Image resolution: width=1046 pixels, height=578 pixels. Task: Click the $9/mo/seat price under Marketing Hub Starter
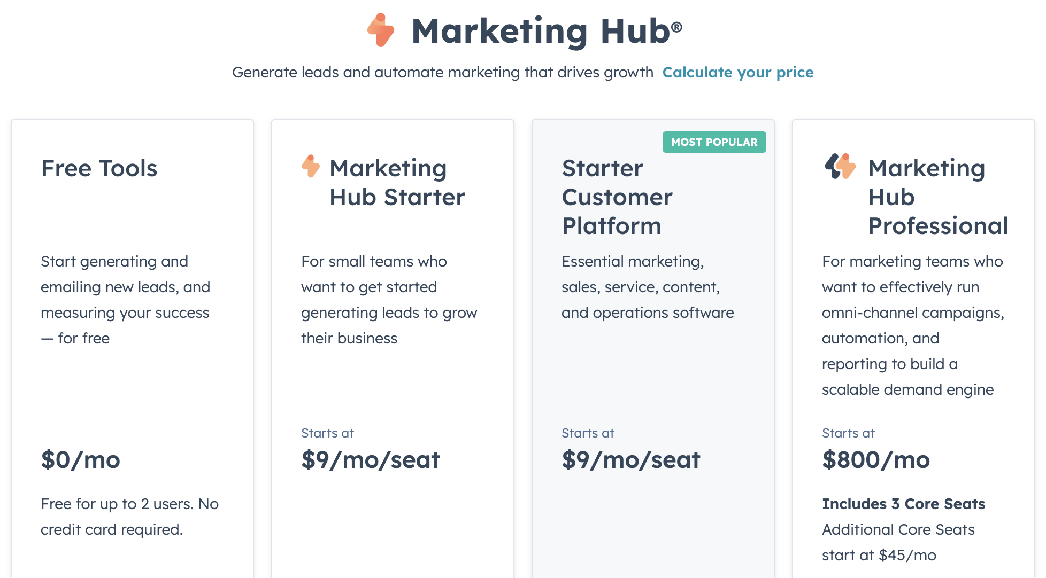[371, 460]
